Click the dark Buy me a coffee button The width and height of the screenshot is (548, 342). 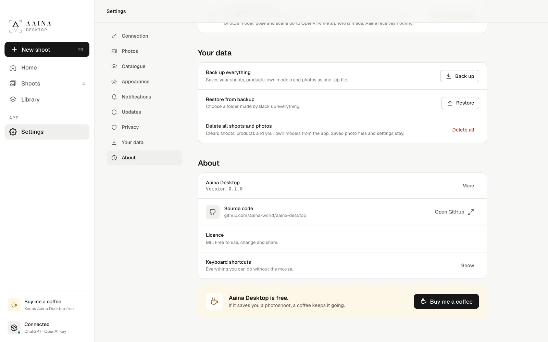tap(446, 301)
